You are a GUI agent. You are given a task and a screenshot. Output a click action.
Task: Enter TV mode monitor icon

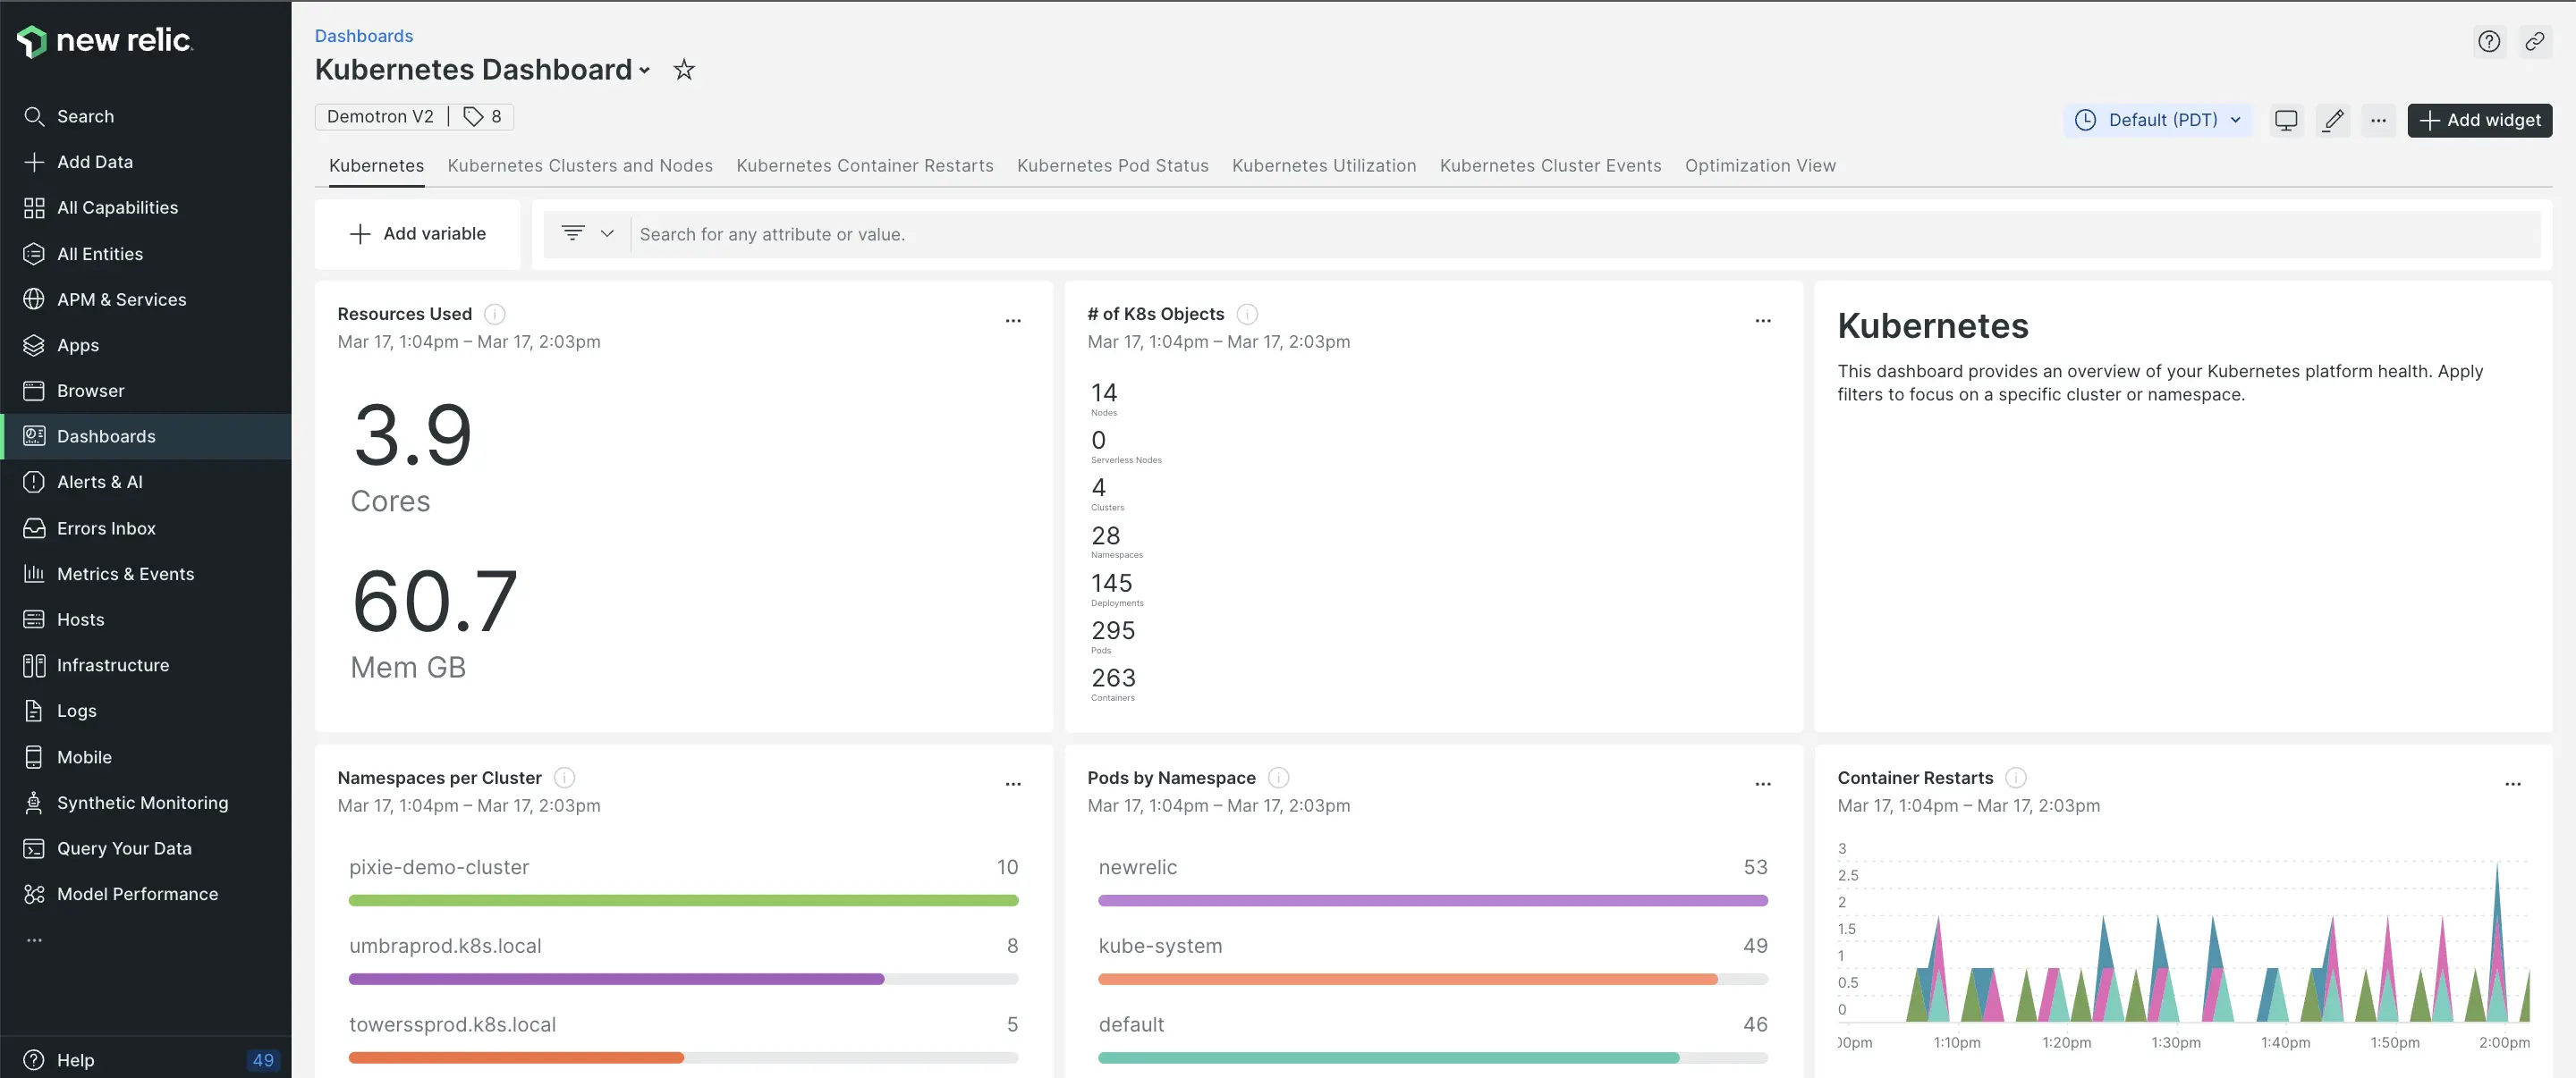(2286, 120)
